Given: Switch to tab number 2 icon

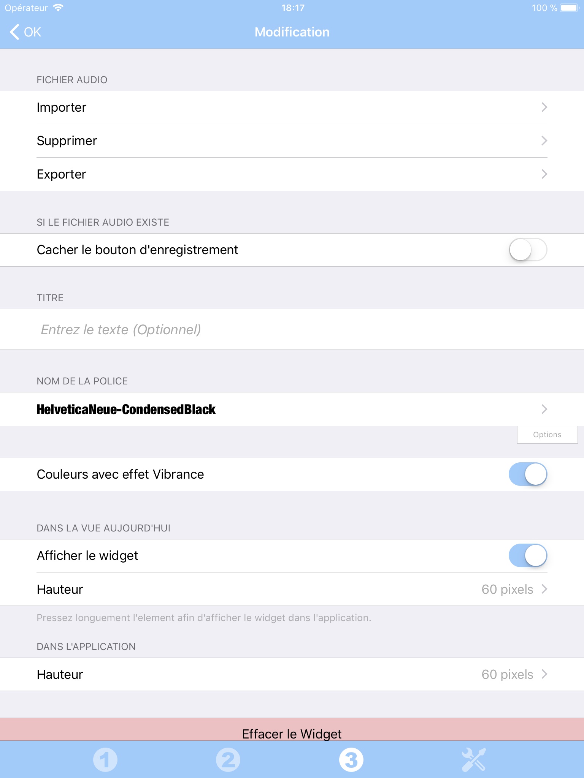Looking at the screenshot, I should point(228,760).
